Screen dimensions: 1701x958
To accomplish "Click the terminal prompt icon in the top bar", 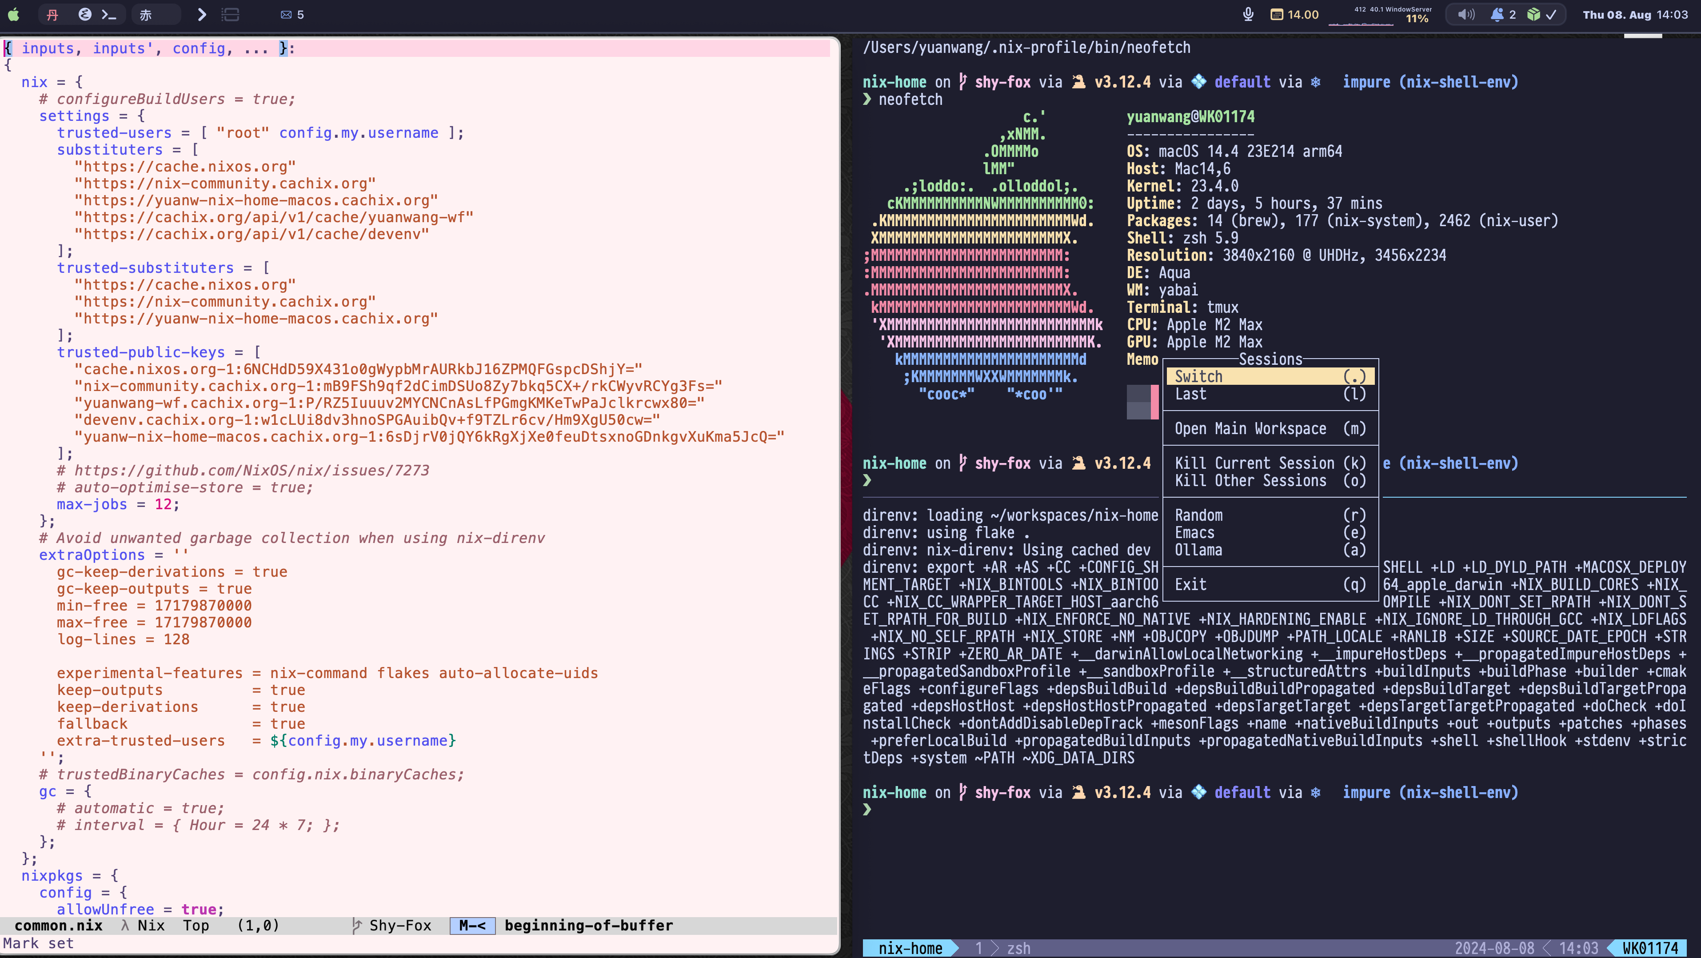I will tap(109, 15).
